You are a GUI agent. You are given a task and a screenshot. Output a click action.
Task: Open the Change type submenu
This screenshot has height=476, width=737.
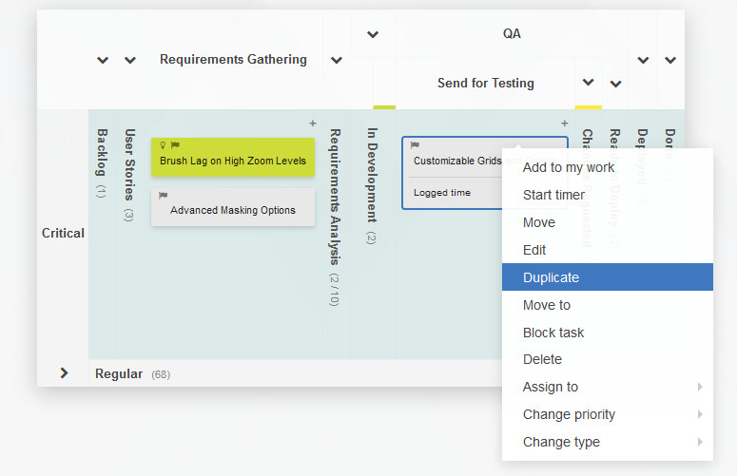[x=608, y=442]
